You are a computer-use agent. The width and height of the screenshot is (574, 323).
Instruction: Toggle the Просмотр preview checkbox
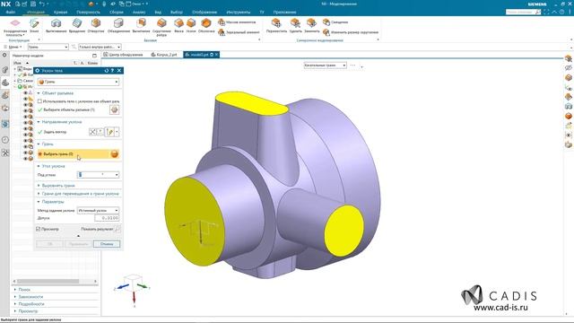point(38,229)
